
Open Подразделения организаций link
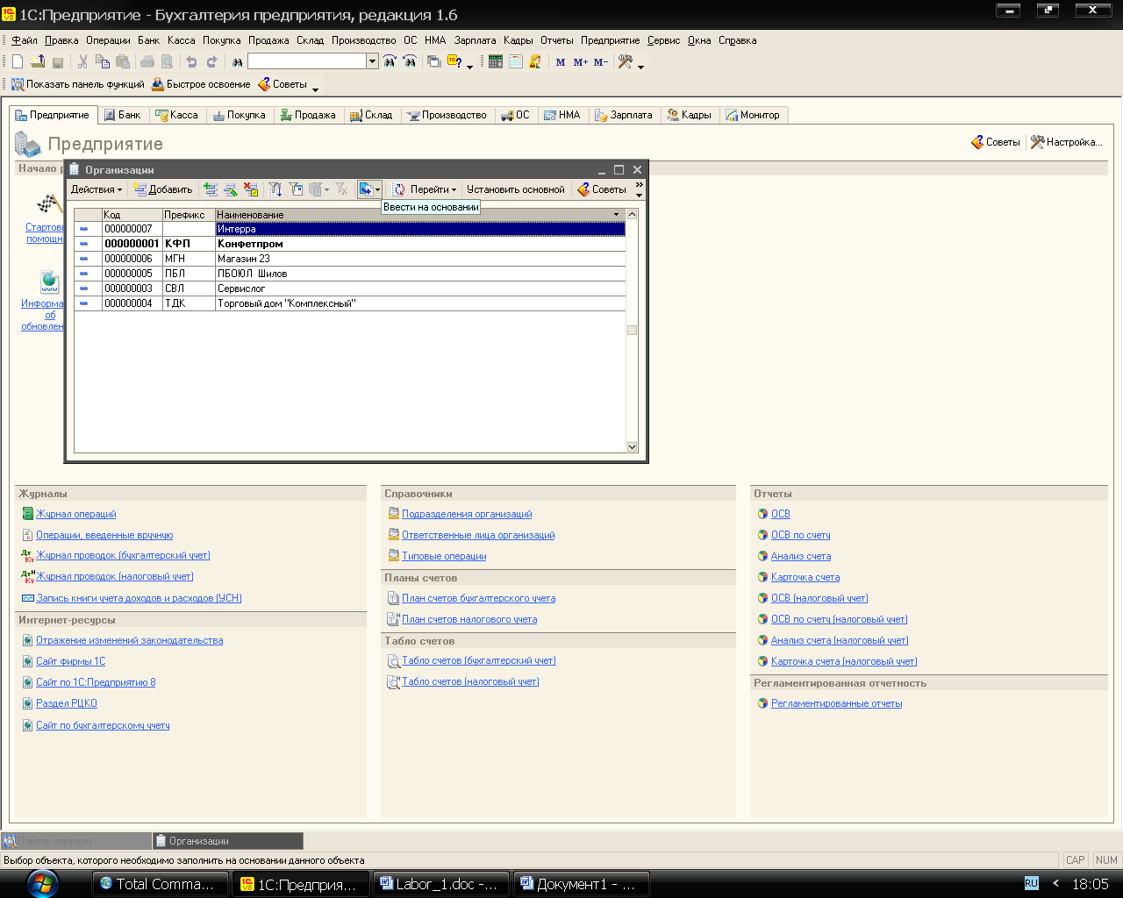[x=467, y=514]
